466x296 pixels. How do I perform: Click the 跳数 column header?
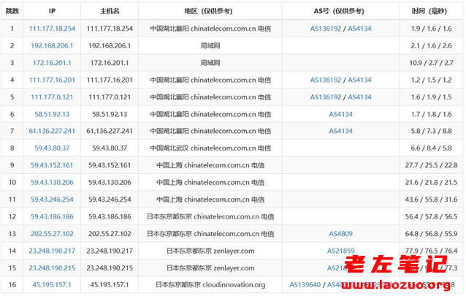coord(12,12)
